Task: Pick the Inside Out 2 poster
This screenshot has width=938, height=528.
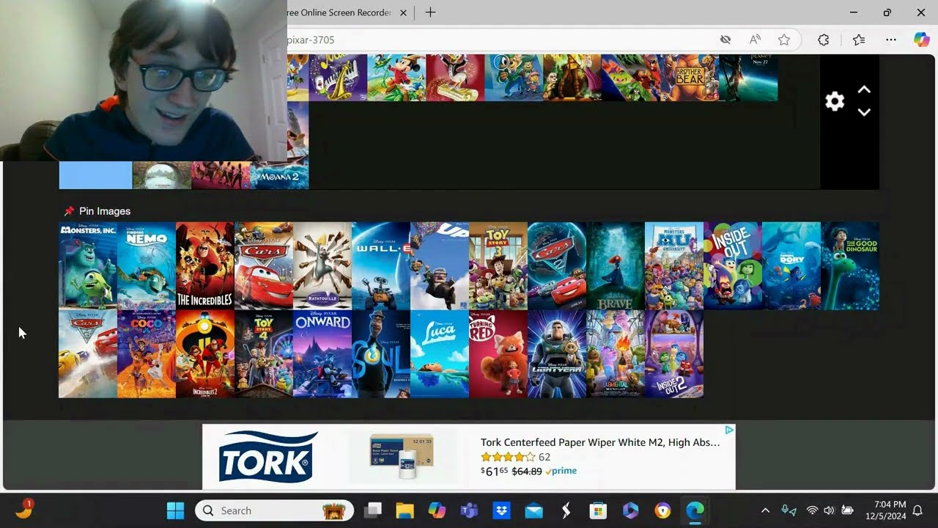Action: point(674,354)
